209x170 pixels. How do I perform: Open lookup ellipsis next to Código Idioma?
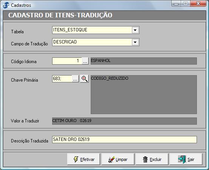85,61
